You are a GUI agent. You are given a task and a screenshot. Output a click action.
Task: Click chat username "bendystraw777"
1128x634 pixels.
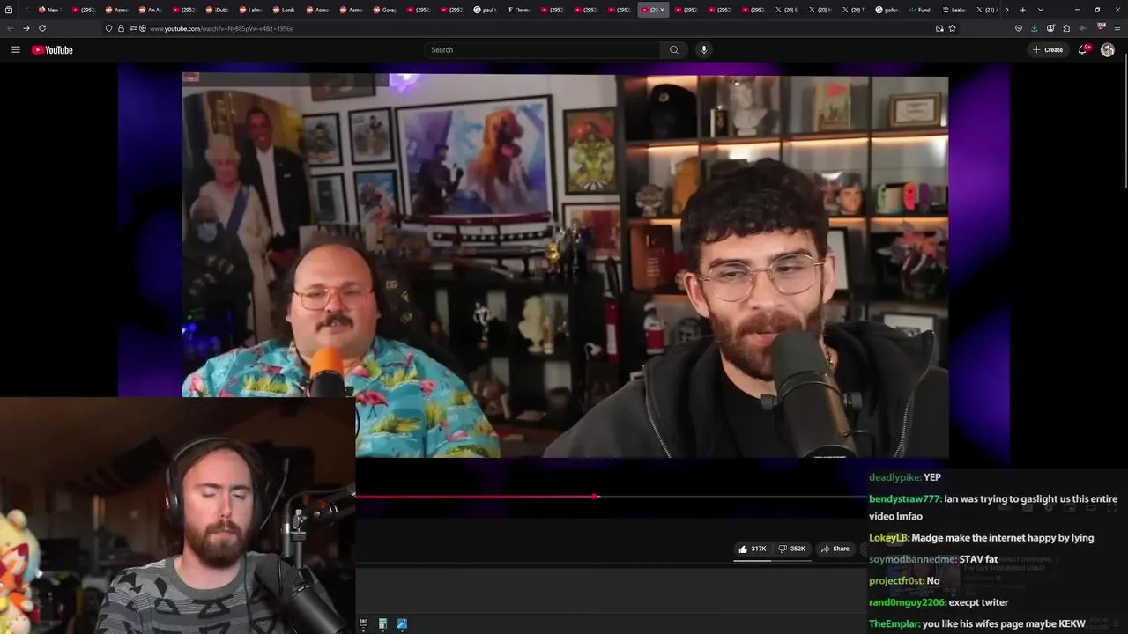(x=905, y=498)
